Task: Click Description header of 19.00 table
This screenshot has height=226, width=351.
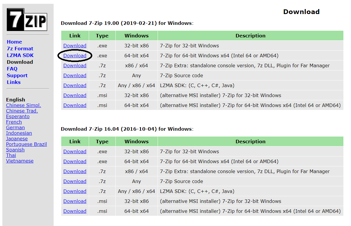Action: pyautogui.click(x=251, y=36)
